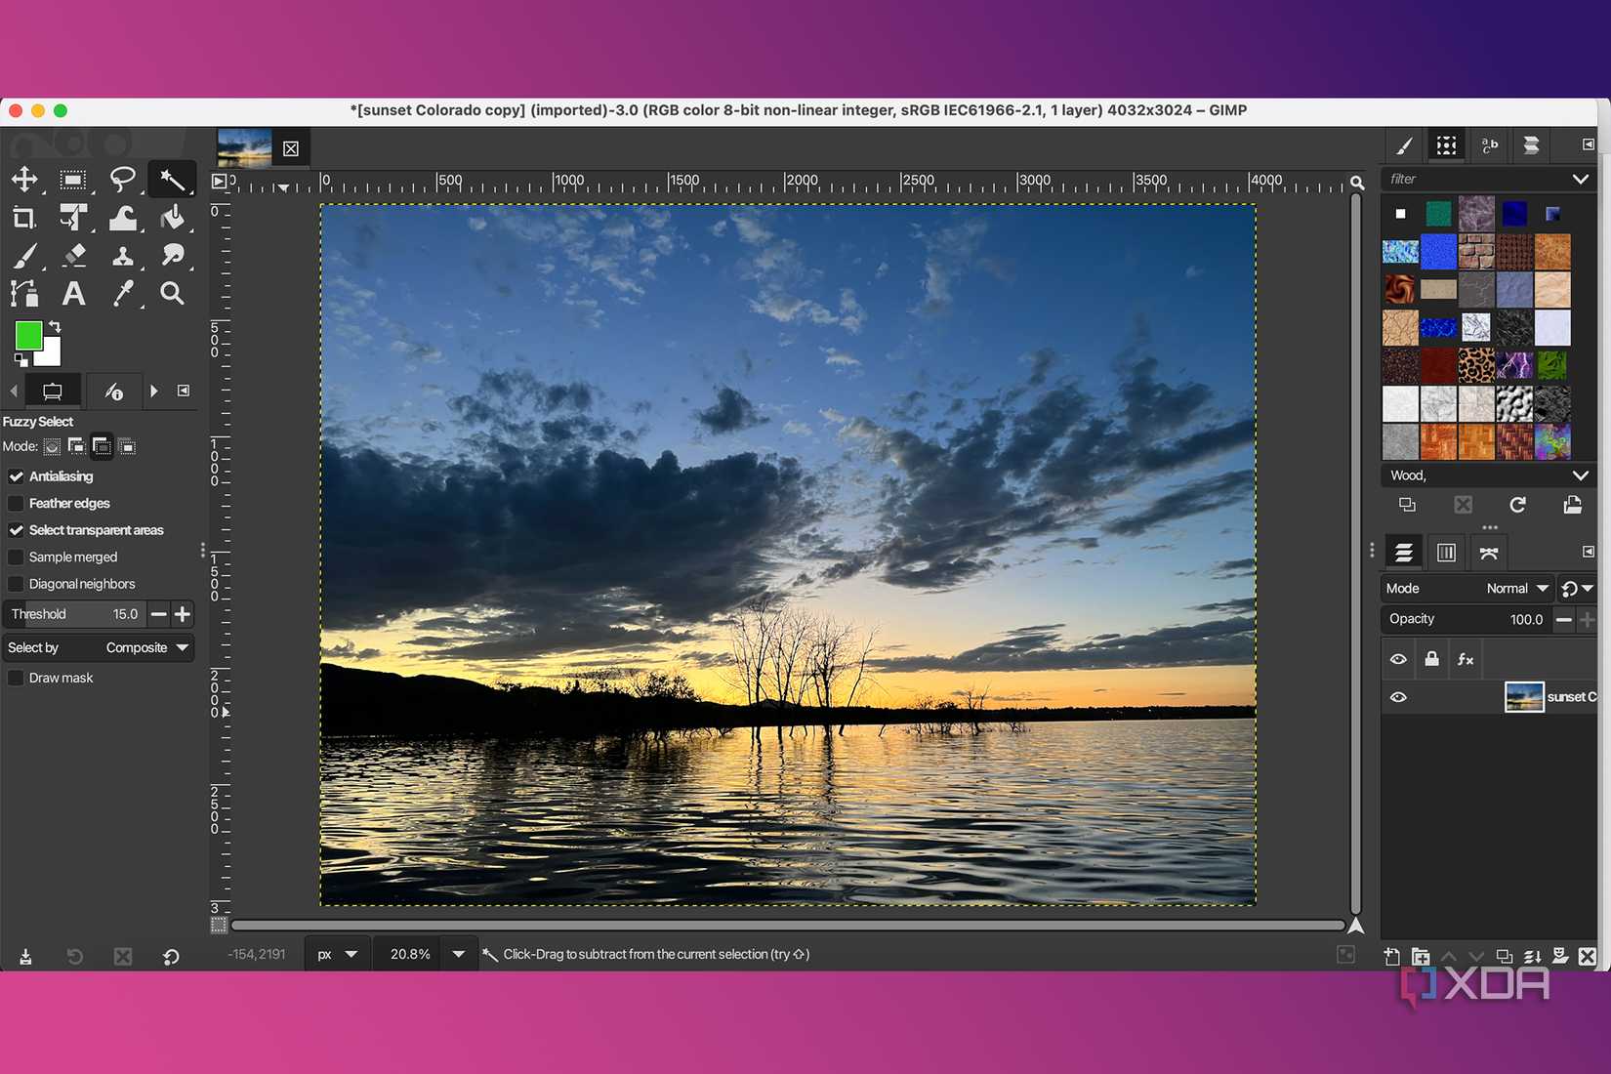Hide the sunset Colorado layer visibility
This screenshot has height=1074, width=1611.
click(x=1398, y=697)
